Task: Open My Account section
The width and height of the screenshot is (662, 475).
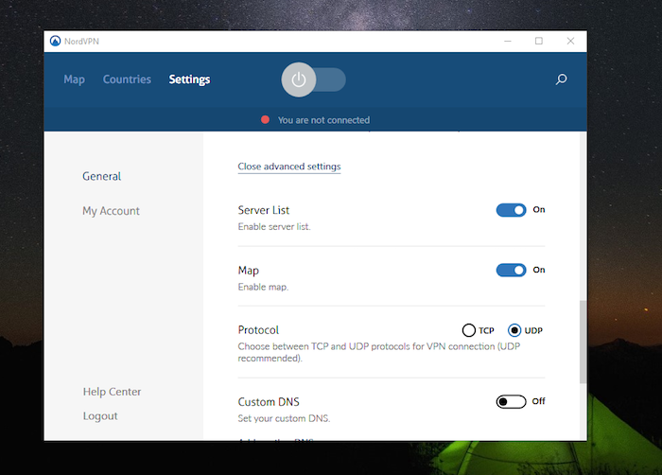Action: click(x=111, y=211)
